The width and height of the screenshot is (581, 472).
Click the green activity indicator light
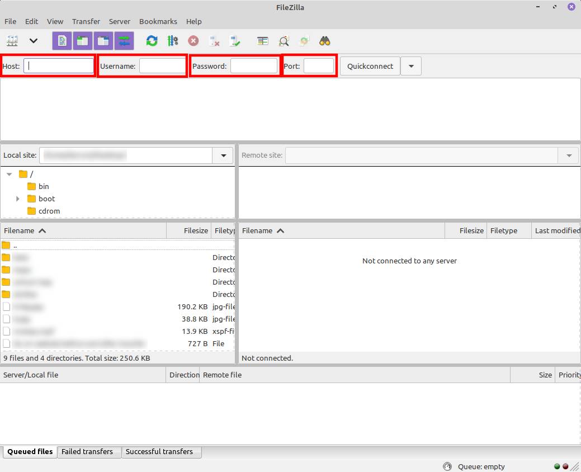(x=557, y=466)
